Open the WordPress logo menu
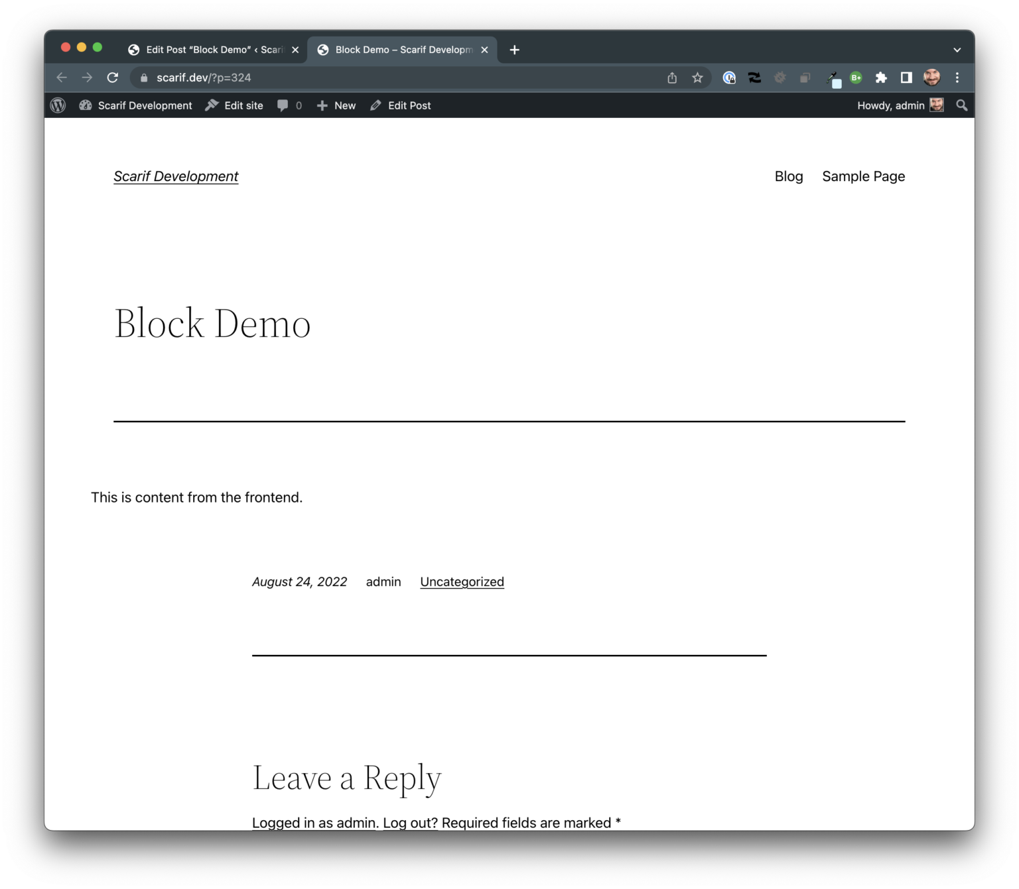 (x=58, y=105)
